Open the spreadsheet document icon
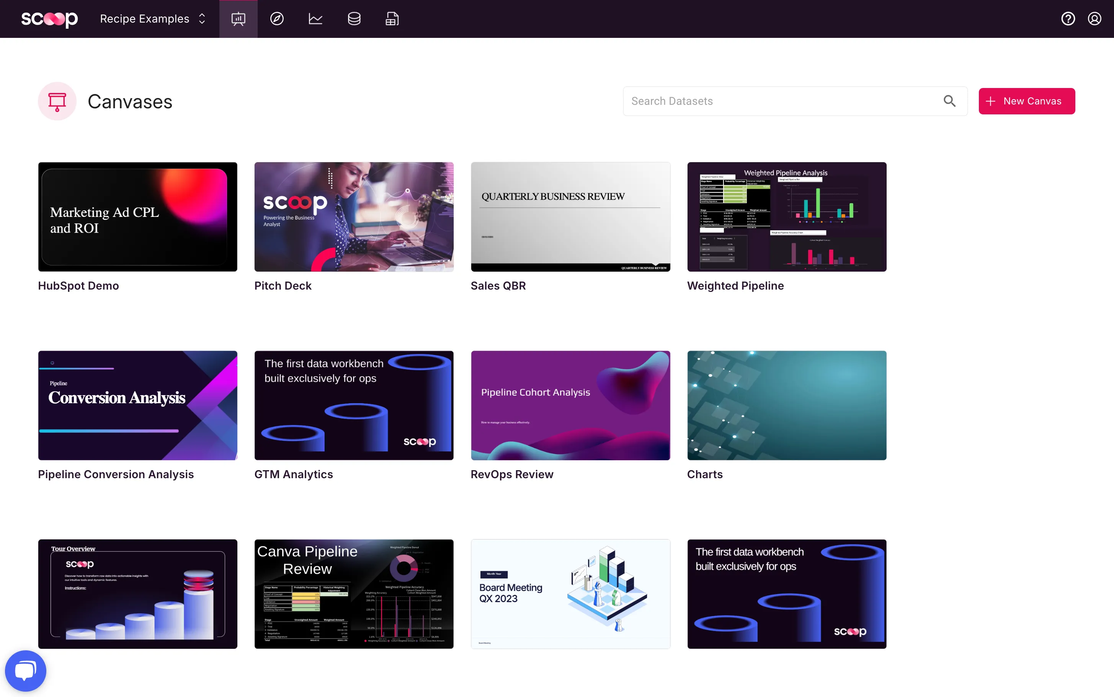The image size is (1114, 697). tap(392, 19)
